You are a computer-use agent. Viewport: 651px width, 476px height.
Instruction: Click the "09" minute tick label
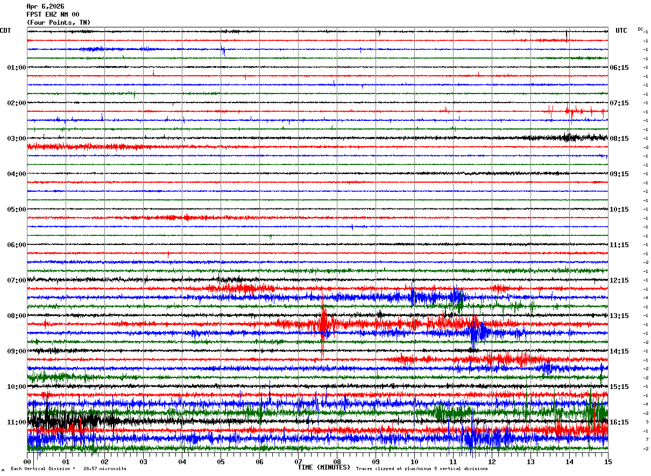point(376,461)
